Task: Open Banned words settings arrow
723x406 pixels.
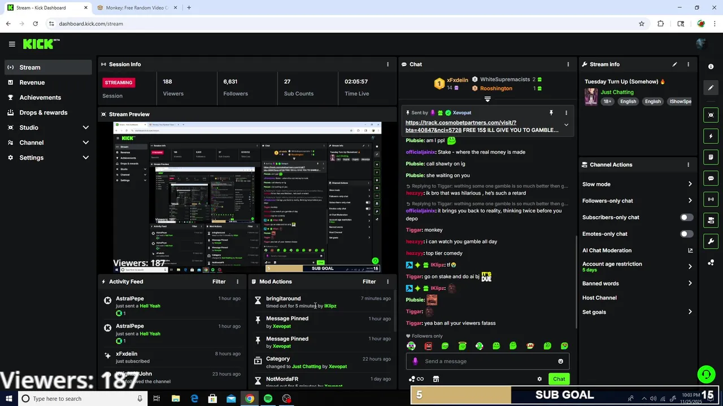Action: (690, 284)
